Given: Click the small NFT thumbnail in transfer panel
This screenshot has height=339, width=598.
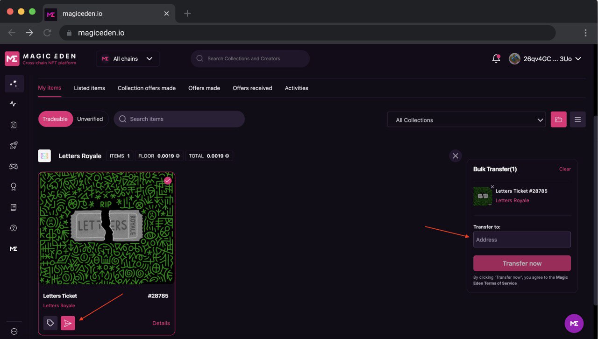Looking at the screenshot, I should tap(483, 196).
